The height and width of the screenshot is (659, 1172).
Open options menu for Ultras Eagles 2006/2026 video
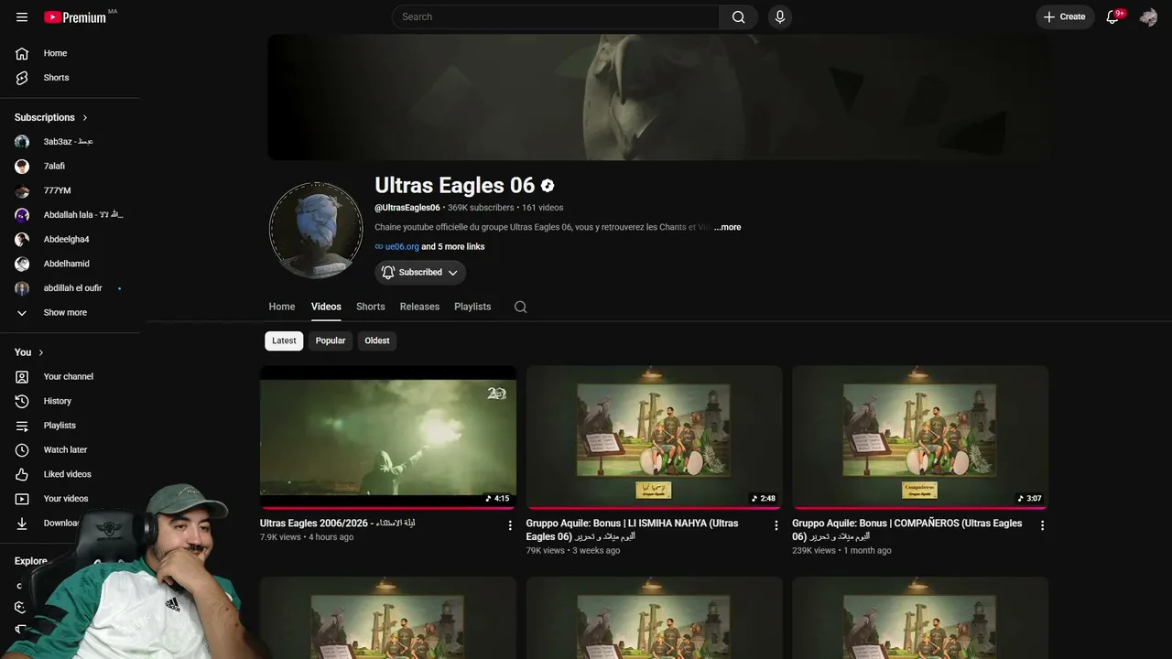point(510,525)
